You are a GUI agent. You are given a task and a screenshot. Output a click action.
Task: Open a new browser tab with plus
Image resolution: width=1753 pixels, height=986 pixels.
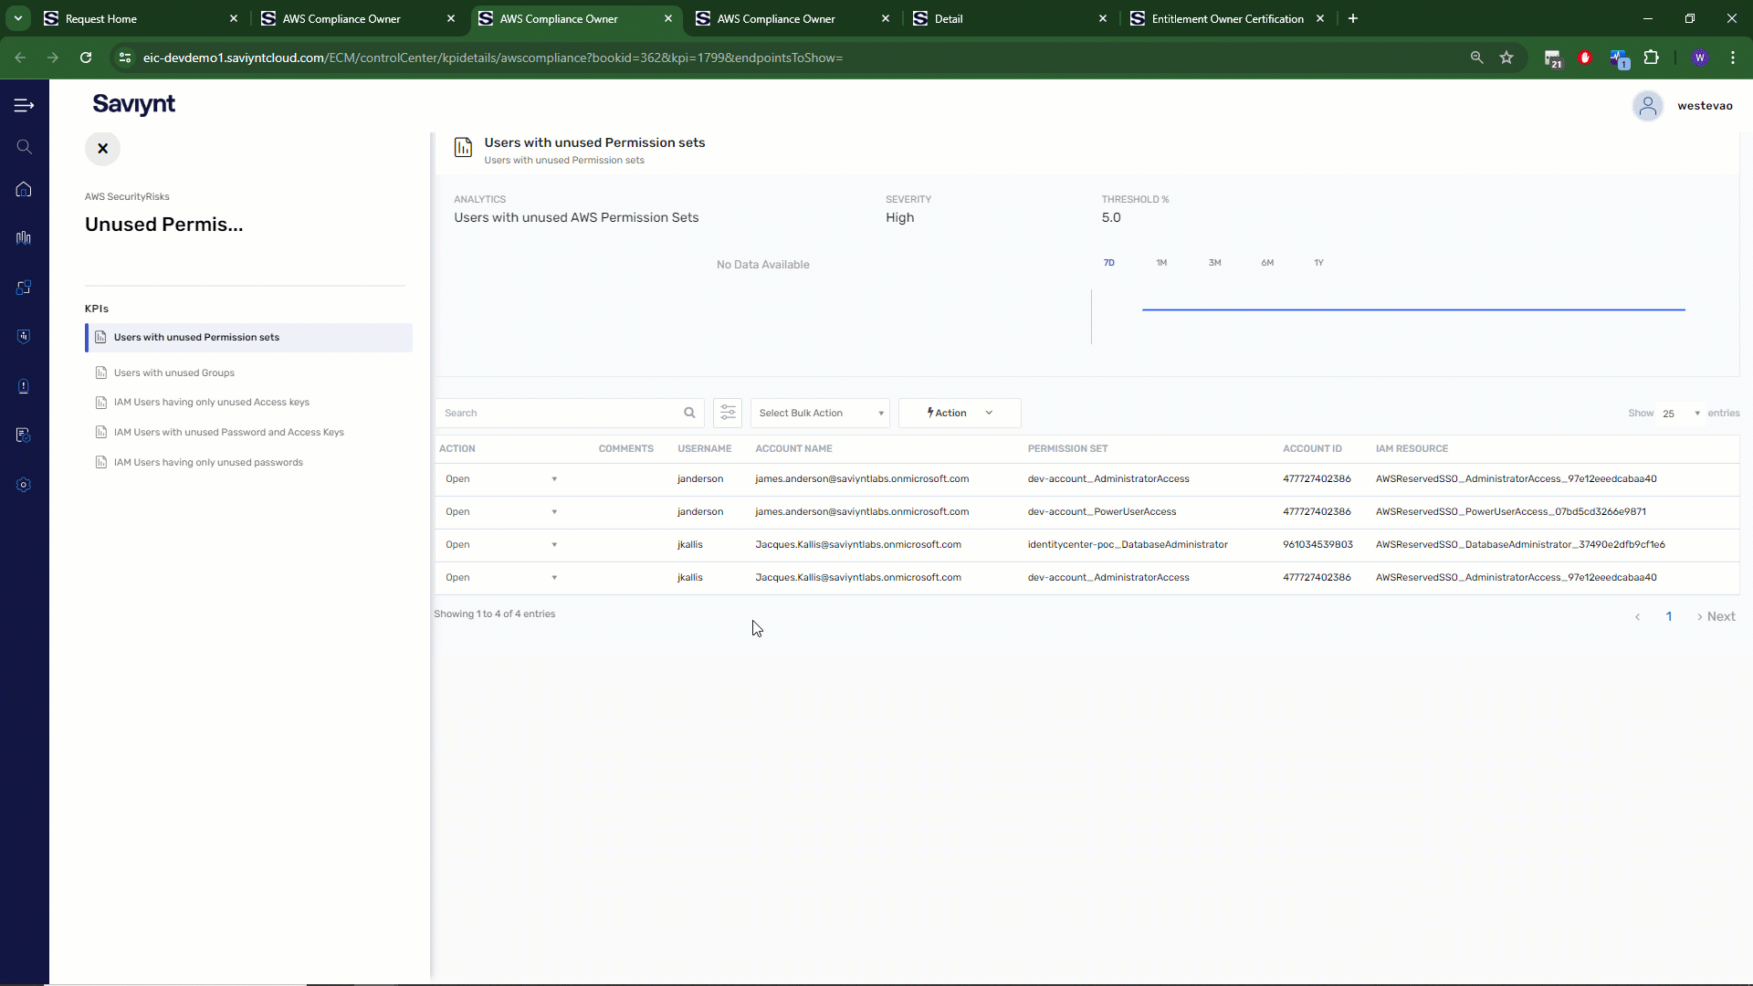(1353, 18)
